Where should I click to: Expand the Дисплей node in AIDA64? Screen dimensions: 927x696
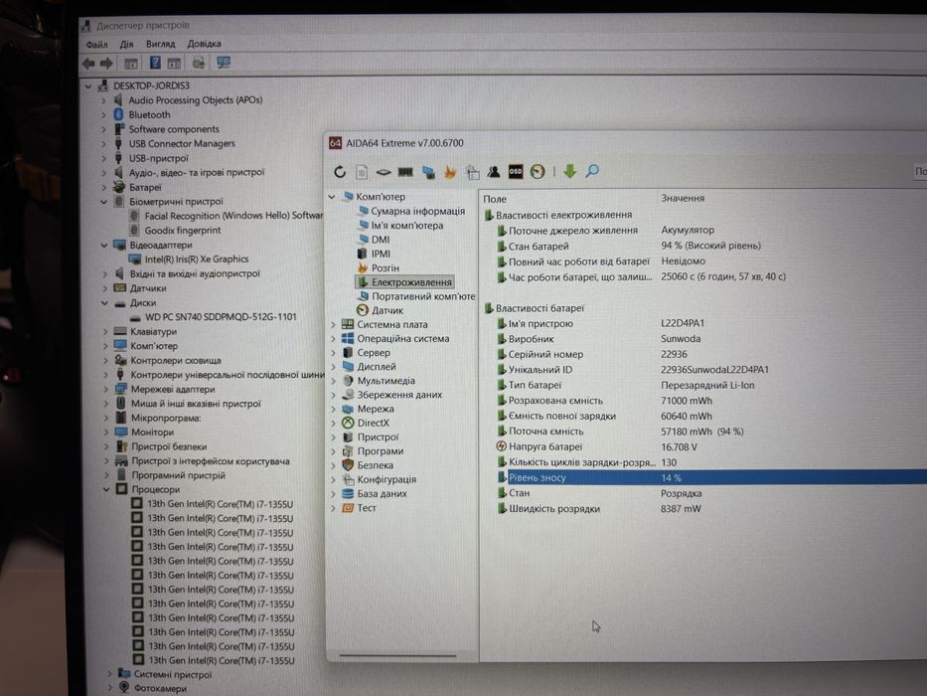point(333,367)
